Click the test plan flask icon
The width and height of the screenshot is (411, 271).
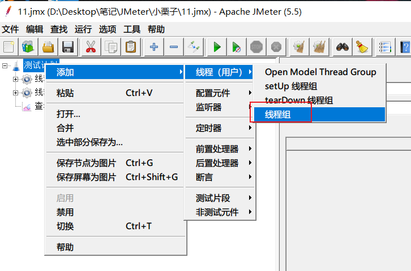(x=16, y=65)
